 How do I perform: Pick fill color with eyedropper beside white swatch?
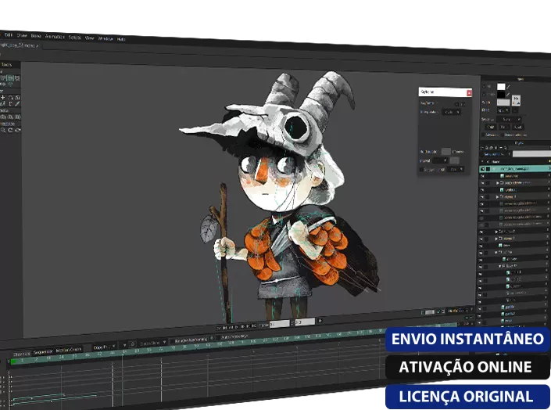[509, 87]
